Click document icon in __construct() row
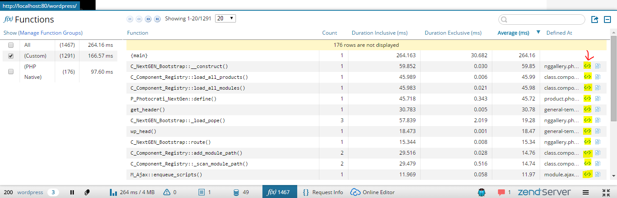The height and width of the screenshot is (198, 617). 597,66
